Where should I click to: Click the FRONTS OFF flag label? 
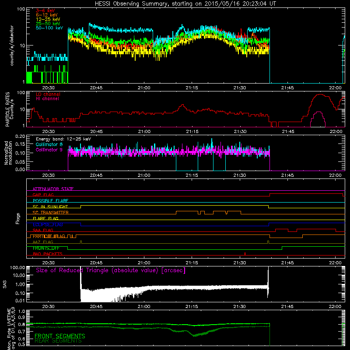point(46,248)
